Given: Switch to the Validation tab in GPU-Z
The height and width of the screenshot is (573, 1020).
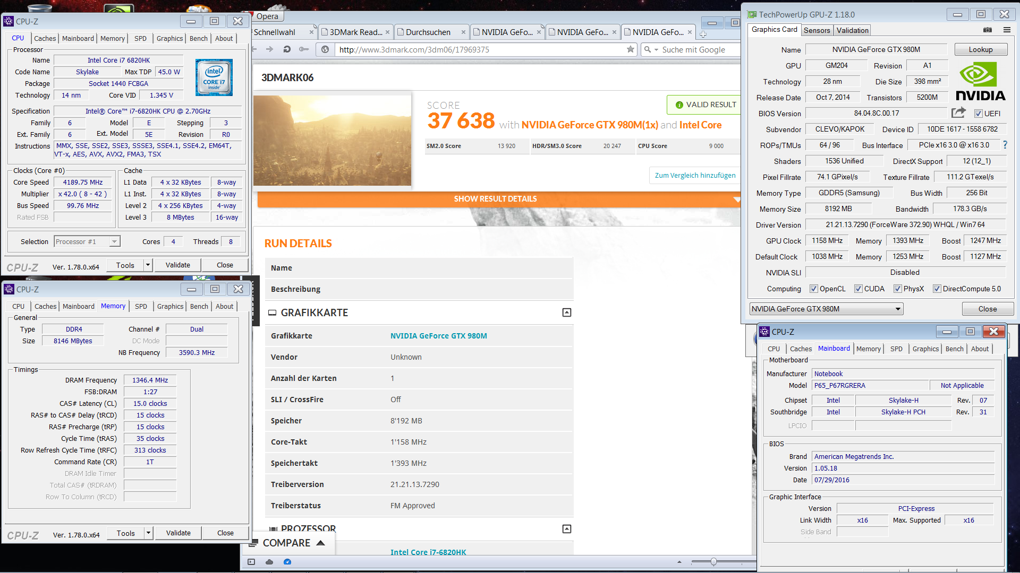Looking at the screenshot, I should (x=852, y=30).
